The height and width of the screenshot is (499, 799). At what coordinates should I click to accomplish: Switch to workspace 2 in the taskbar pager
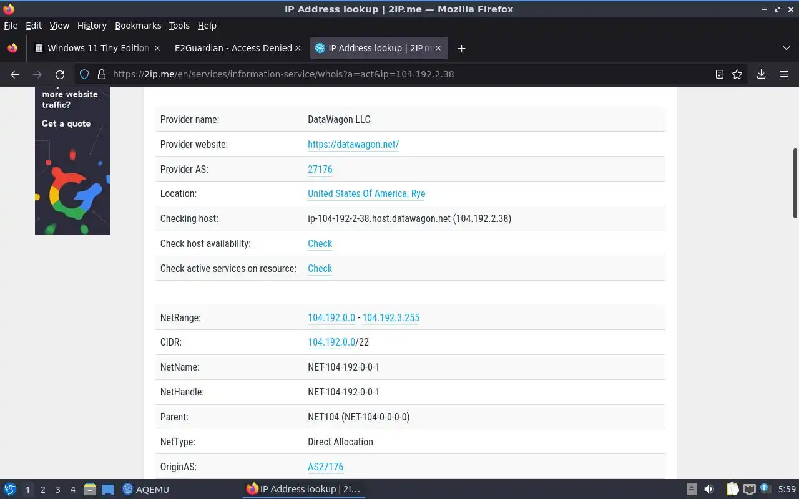click(x=42, y=490)
